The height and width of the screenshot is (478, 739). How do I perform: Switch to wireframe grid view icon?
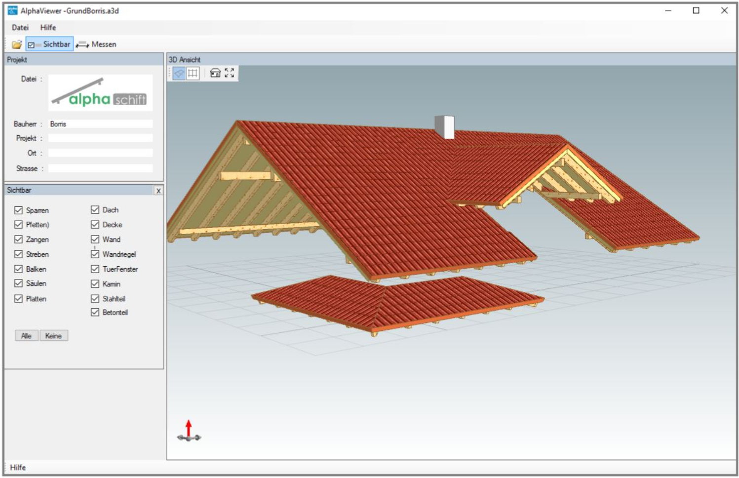coord(193,74)
